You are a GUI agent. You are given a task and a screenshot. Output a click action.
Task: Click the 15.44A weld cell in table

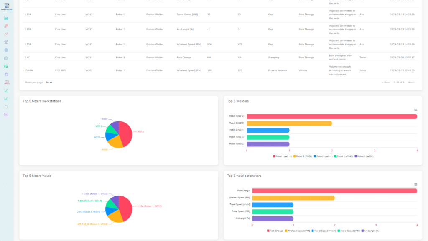29,70
